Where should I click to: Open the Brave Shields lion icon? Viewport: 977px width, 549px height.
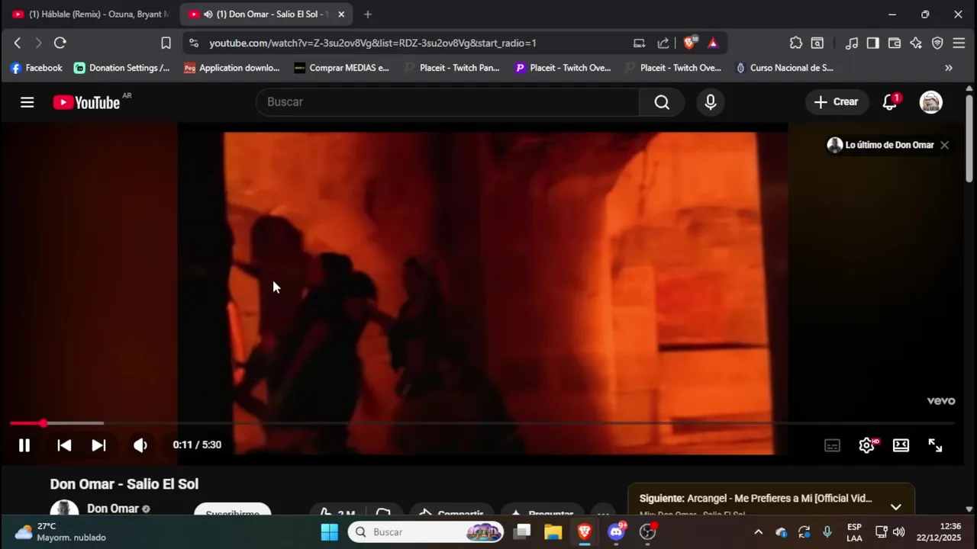click(x=689, y=43)
